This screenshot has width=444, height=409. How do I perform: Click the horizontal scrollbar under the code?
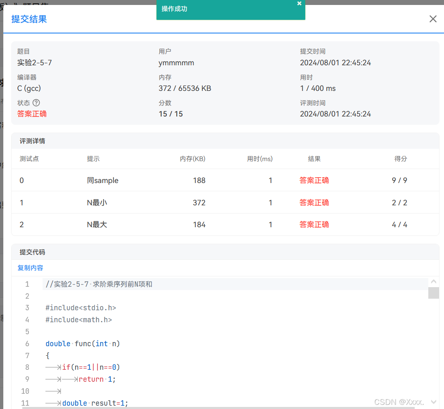tap(218, 408)
